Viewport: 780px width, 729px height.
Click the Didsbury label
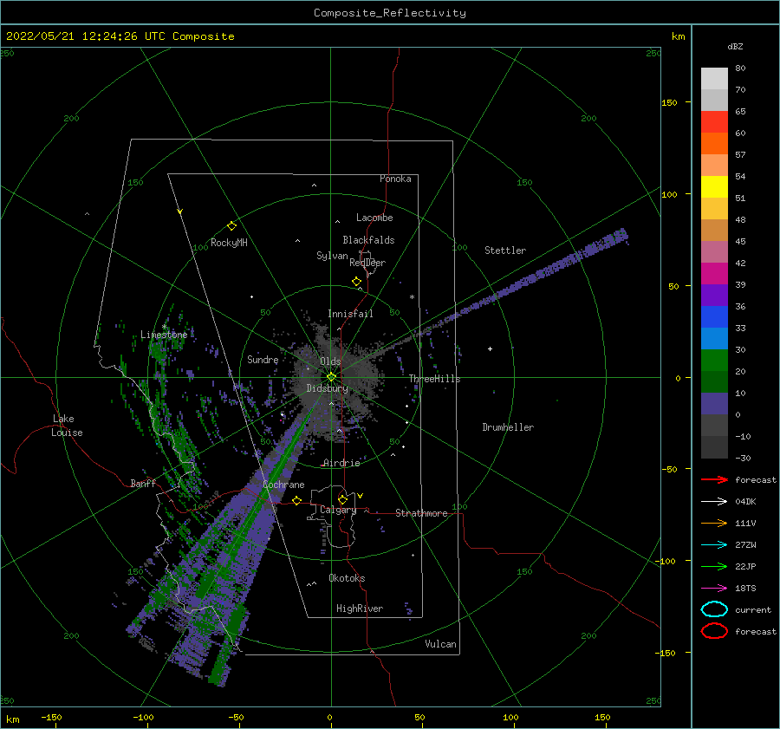tap(327, 388)
